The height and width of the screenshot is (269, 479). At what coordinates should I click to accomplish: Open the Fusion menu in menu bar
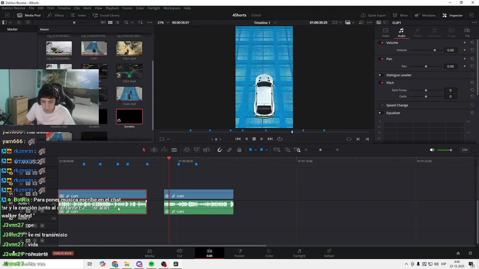pyautogui.click(x=127, y=8)
